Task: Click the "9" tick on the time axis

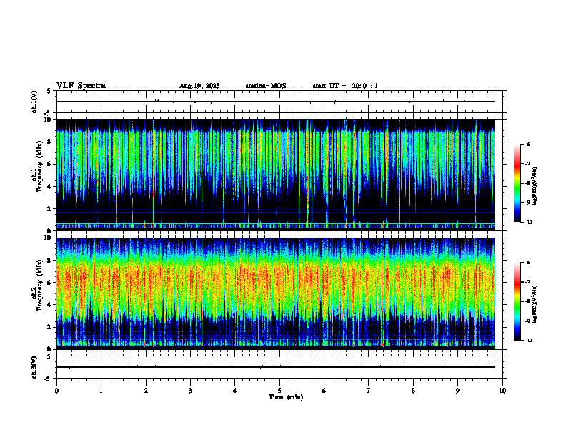Action: (x=457, y=391)
